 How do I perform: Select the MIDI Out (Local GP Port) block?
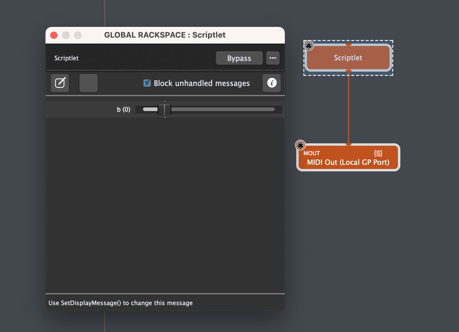(x=348, y=157)
